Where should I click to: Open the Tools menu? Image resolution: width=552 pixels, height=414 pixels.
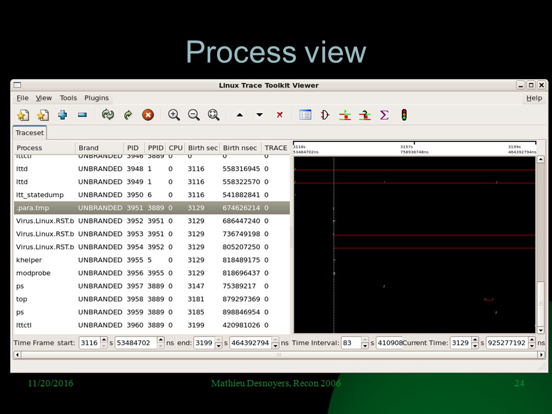click(68, 98)
